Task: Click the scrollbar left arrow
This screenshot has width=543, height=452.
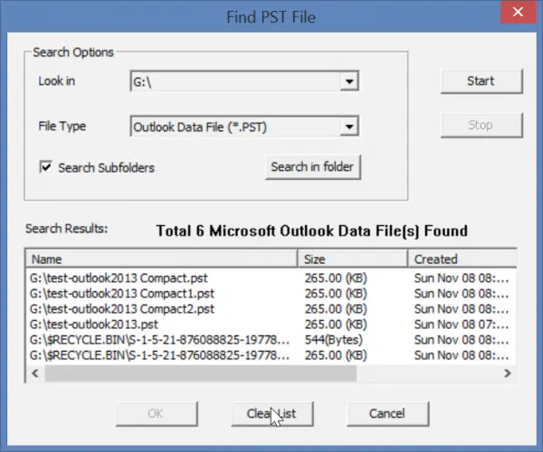Action: [x=35, y=373]
